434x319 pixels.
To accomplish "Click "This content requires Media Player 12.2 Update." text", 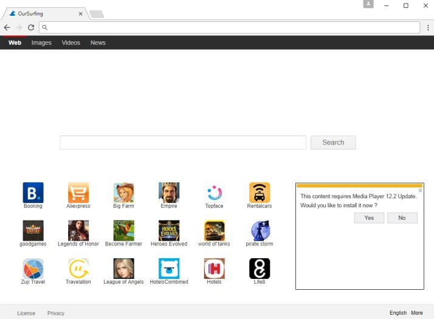I will [x=359, y=196].
